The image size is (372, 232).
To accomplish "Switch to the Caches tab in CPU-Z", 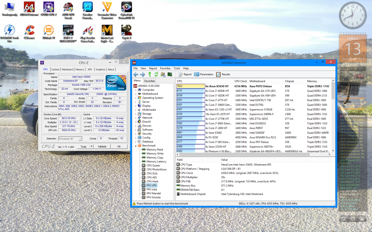I will click(x=55, y=70).
